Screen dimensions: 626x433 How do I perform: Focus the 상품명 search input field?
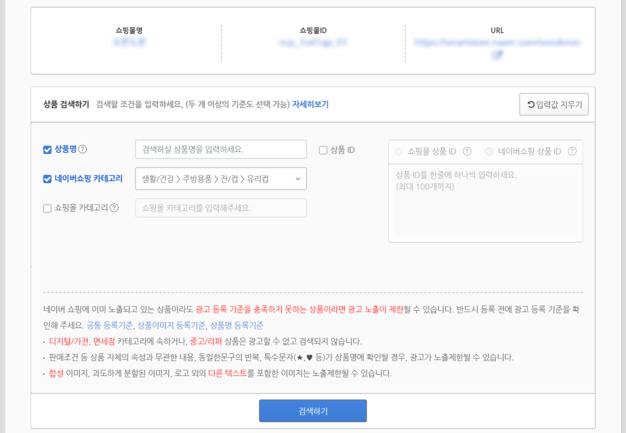pos(221,149)
